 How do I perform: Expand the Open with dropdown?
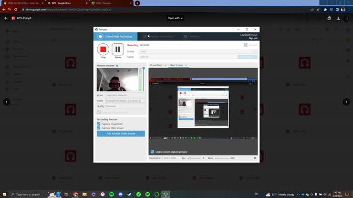point(175,19)
